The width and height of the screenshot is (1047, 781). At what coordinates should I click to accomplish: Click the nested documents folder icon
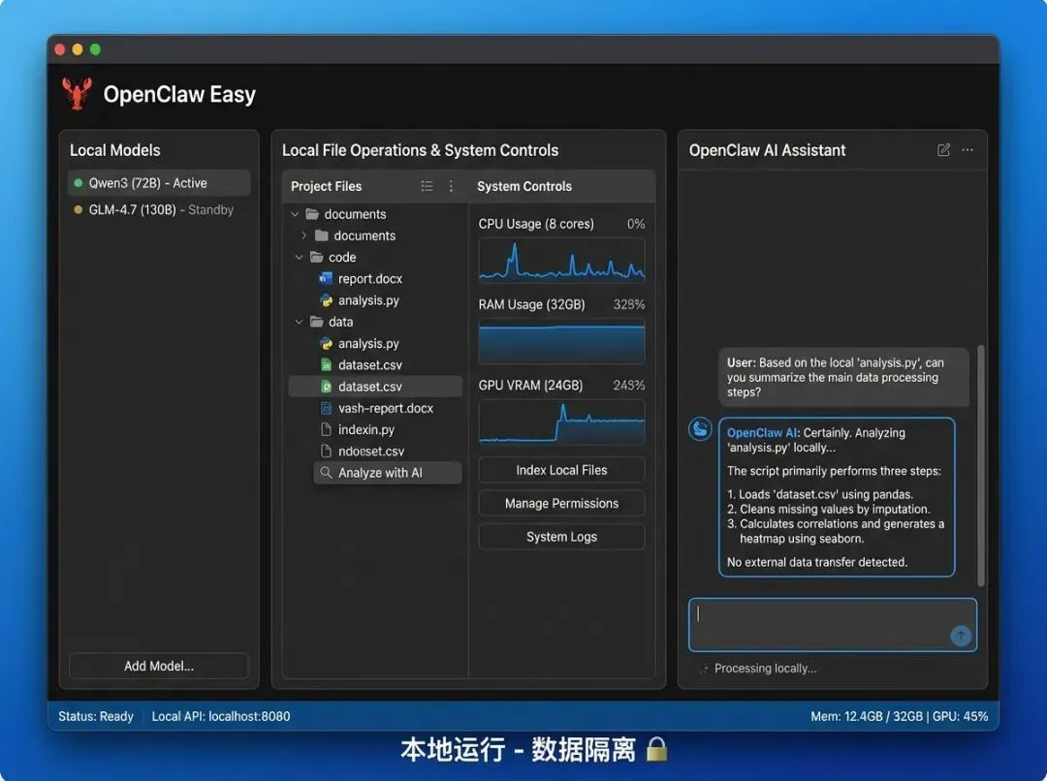click(321, 234)
